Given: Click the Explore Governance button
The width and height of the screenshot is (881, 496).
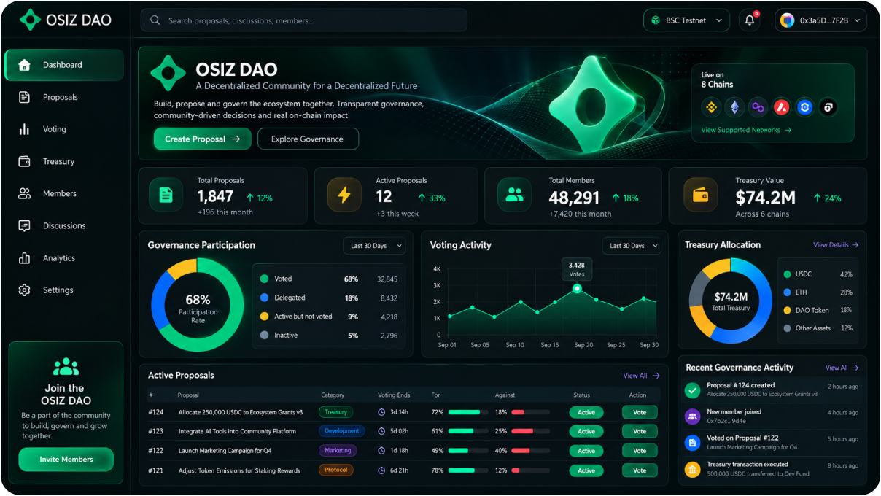Looking at the screenshot, I should 308,139.
